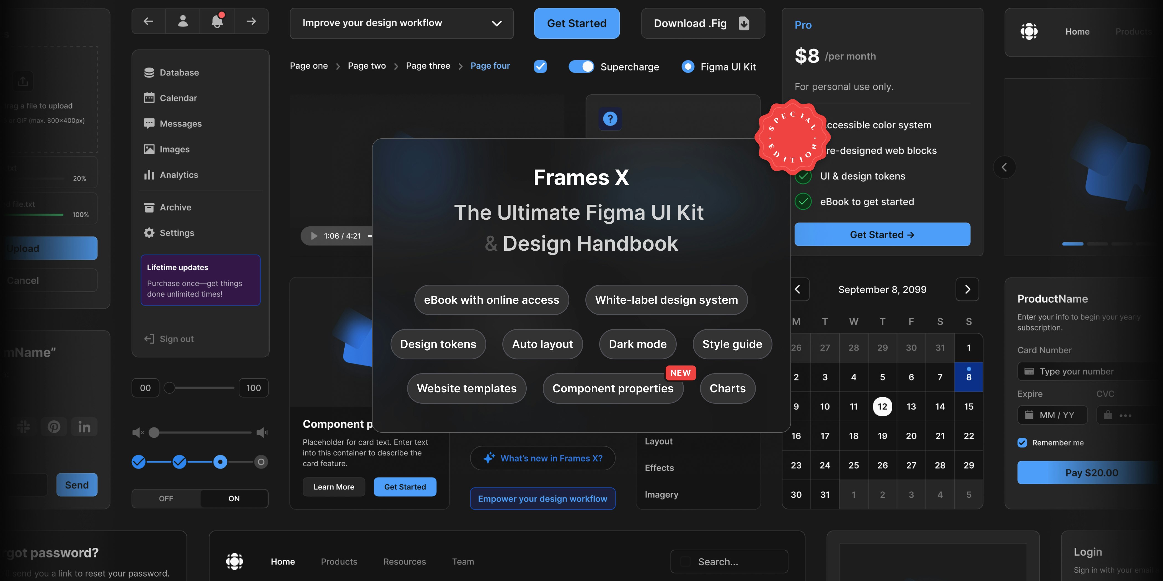Click Learn More on the Component card
Image resolution: width=1163 pixels, height=581 pixels.
334,487
